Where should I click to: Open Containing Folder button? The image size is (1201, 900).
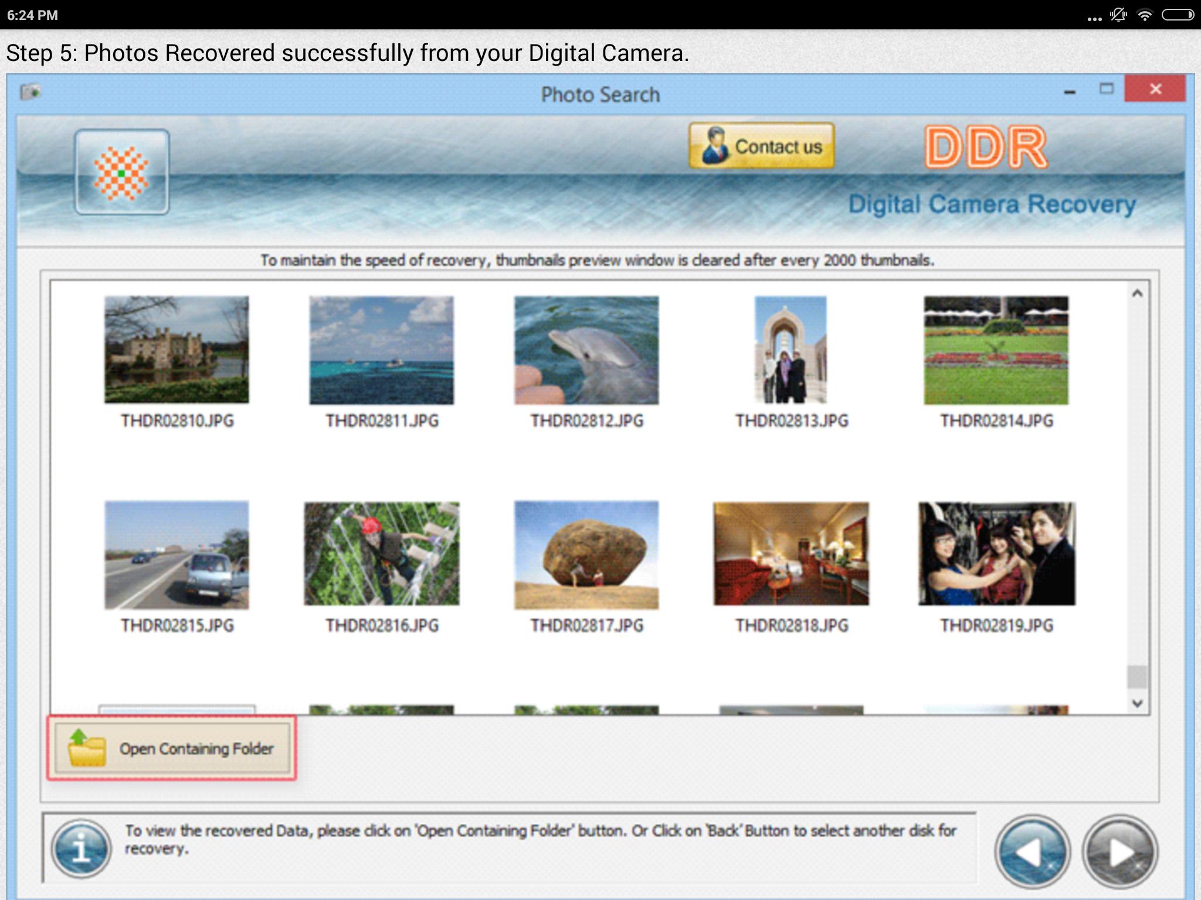click(x=172, y=748)
